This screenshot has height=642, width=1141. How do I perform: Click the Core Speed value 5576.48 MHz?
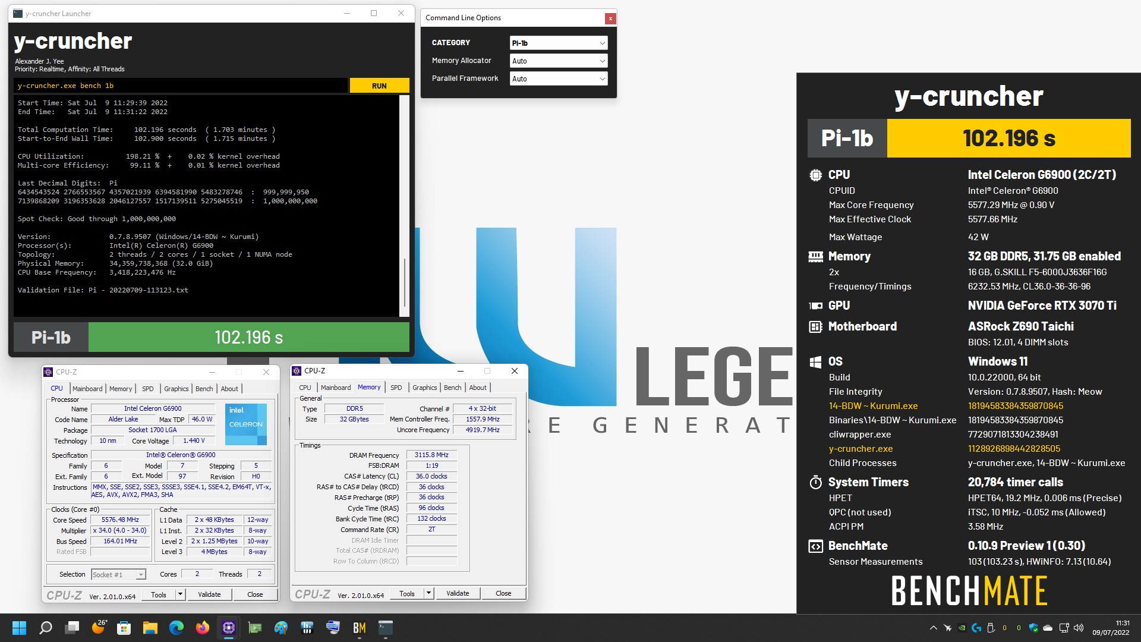[120, 520]
